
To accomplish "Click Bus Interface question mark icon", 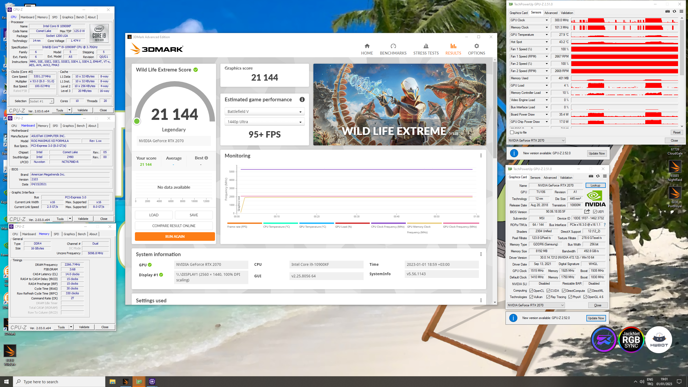I will point(605,225).
